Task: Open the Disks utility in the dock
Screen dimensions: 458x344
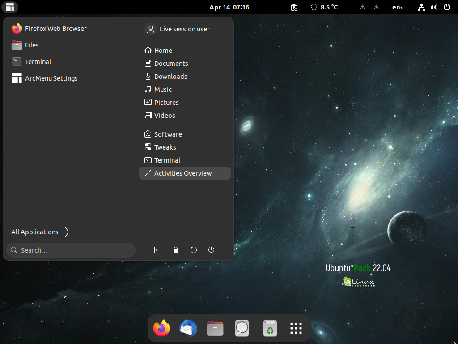Action: pos(242,328)
